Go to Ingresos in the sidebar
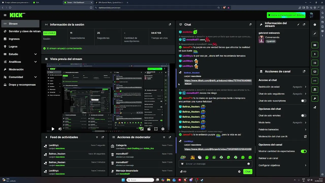The height and width of the screenshot is (183, 325). coord(20,39)
